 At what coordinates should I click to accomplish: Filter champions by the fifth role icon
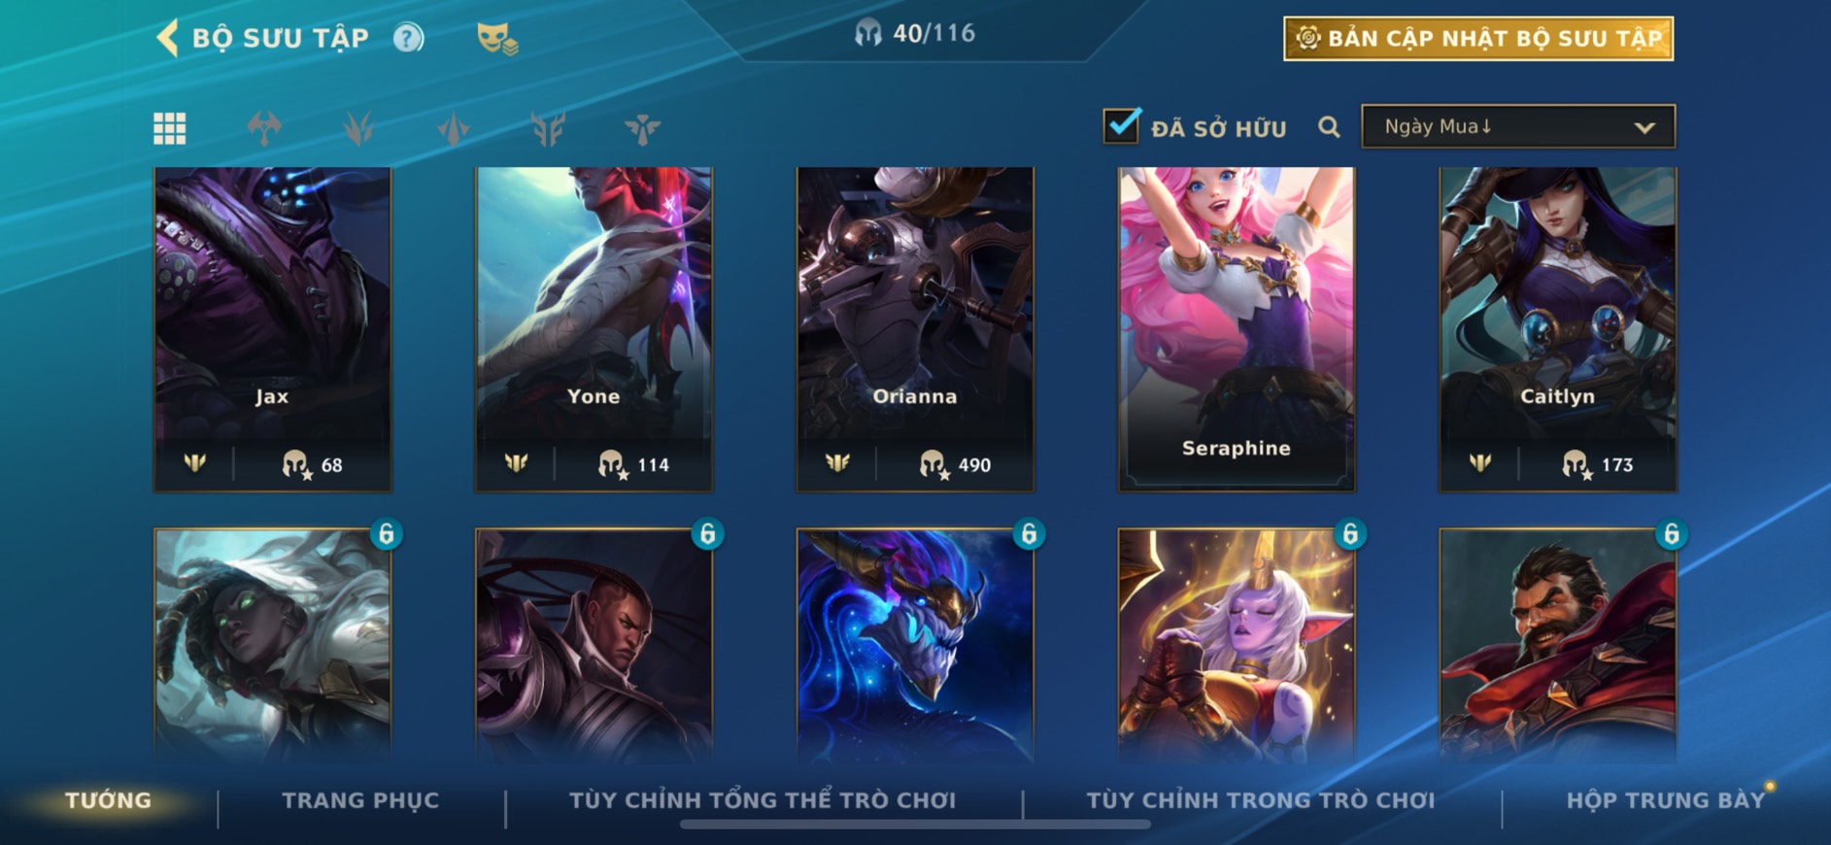coord(642,128)
